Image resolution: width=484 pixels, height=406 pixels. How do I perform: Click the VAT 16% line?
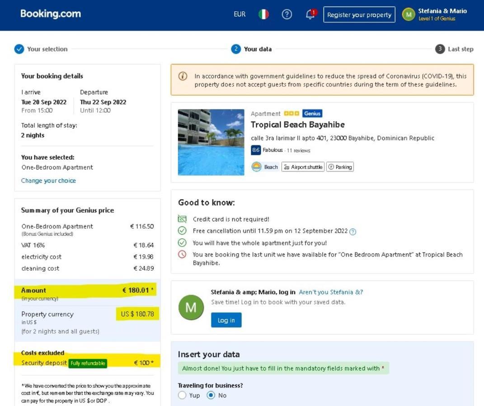[88, 245]
